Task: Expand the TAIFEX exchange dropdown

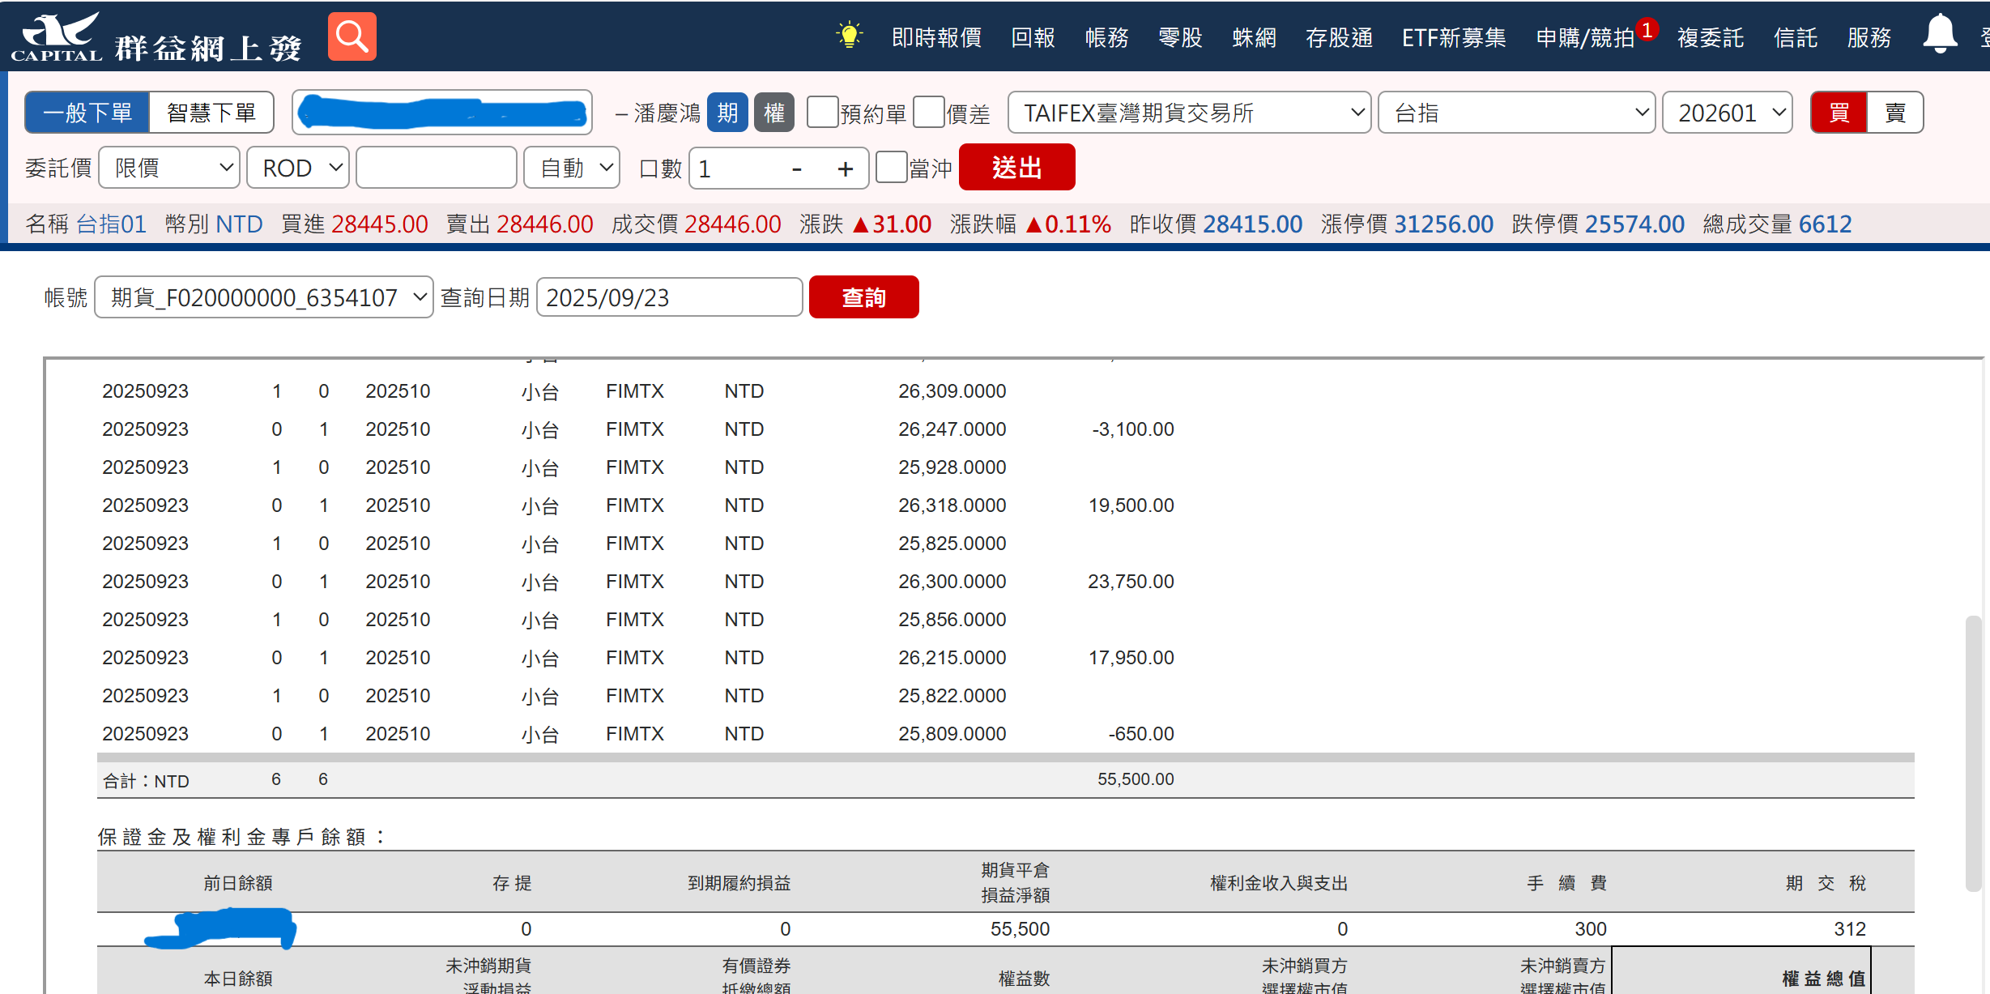Action: click(x=1189, y=113)
